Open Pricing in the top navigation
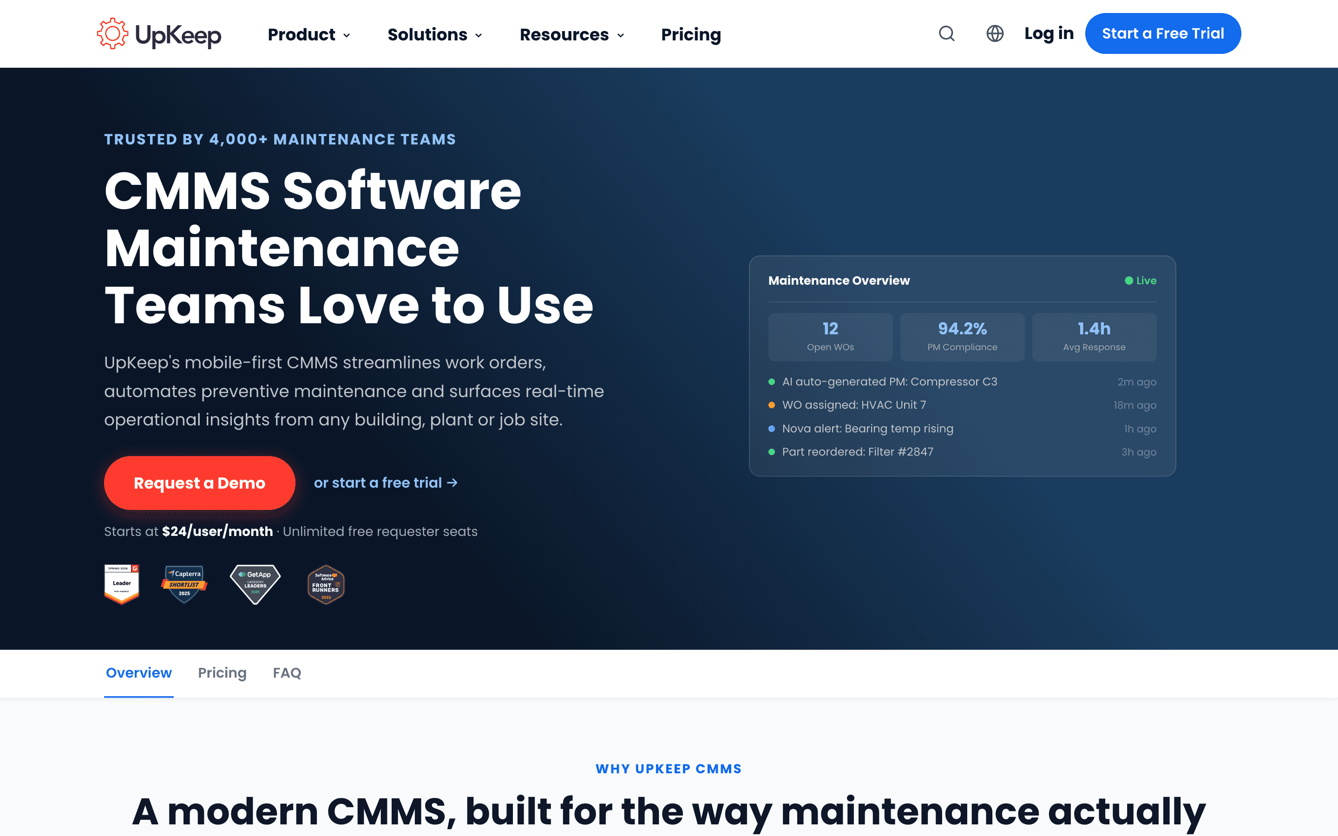The image size is (1338, 836). coord(691,34)
